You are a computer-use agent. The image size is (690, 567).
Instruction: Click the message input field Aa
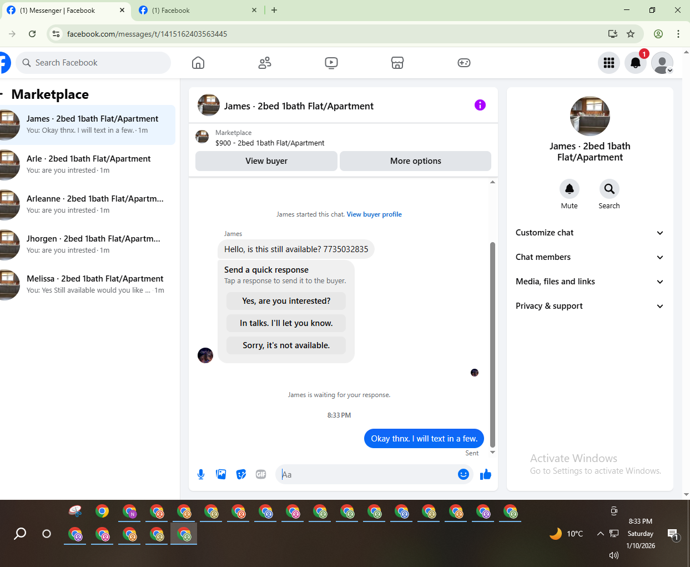coord(366,474)
